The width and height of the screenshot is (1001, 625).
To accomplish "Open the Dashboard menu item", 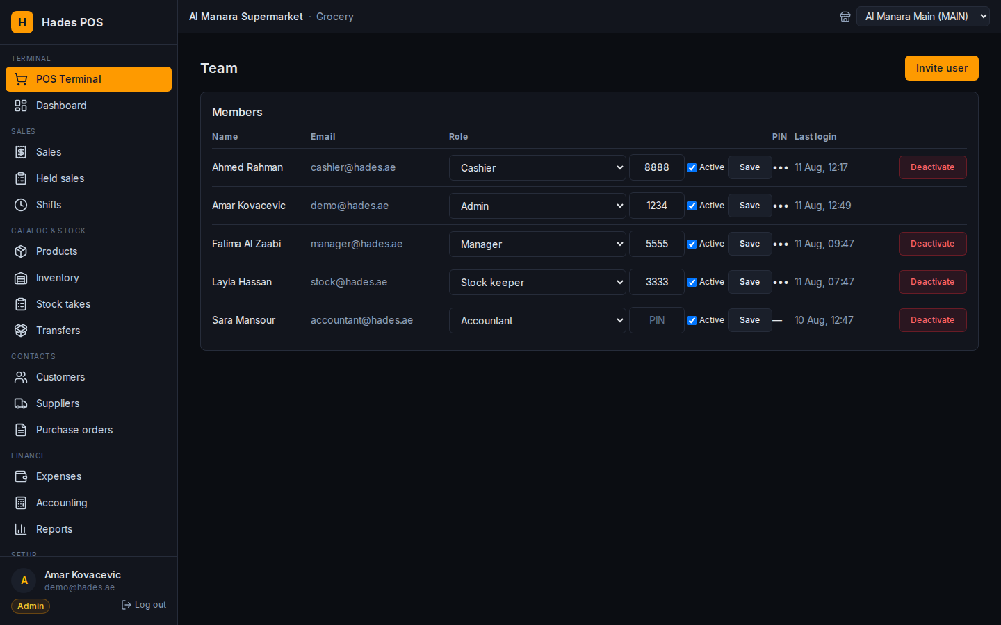I will (88, 106).
